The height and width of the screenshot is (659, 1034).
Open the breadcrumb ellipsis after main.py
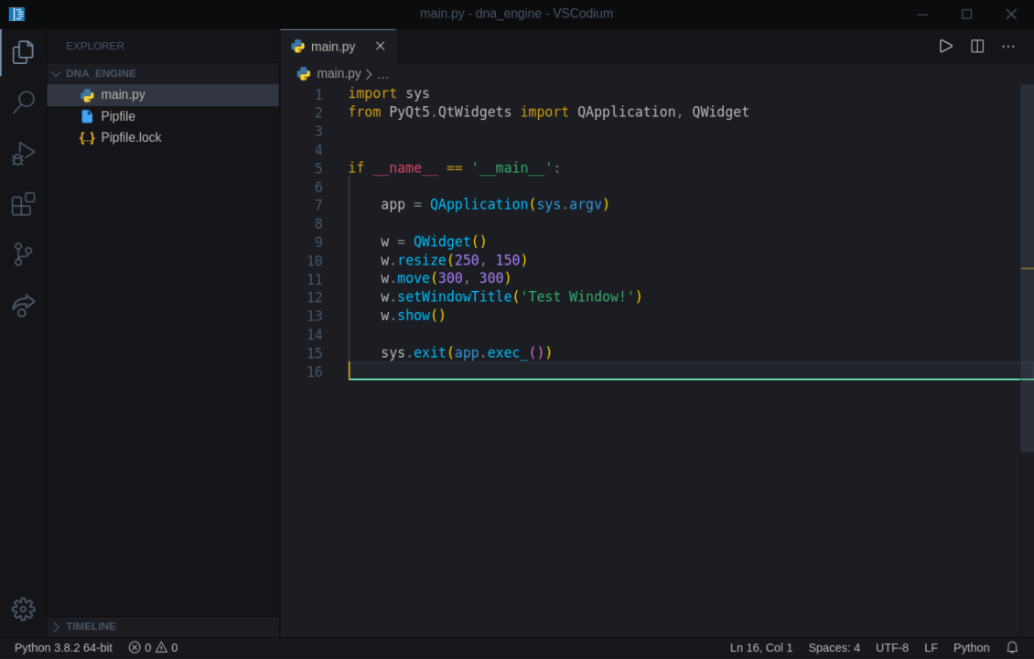click(382, 73)
